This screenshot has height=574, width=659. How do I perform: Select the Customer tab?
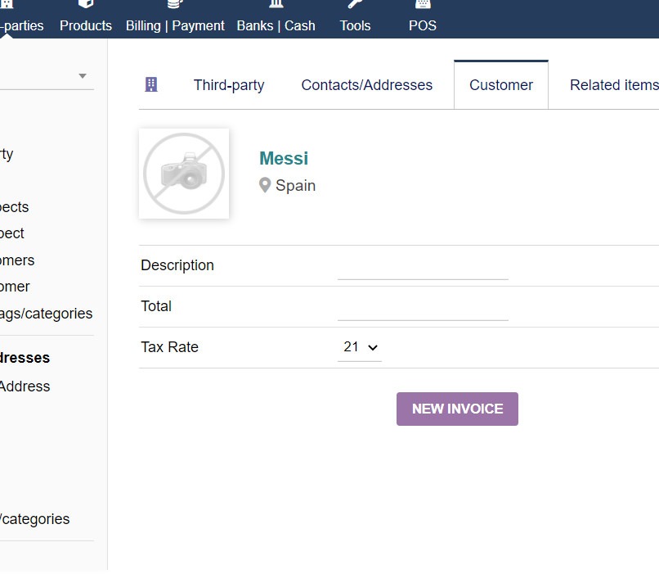pyautogui.click(x=500, y=85)
